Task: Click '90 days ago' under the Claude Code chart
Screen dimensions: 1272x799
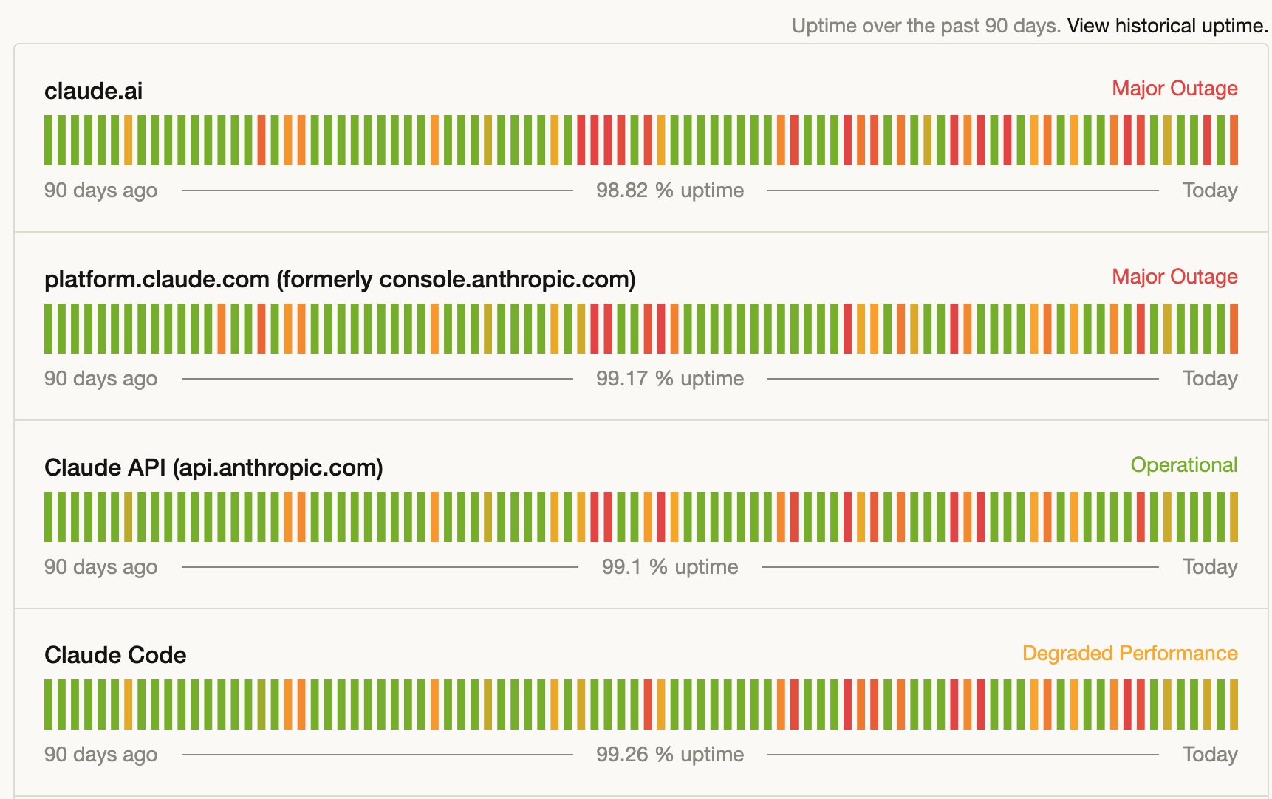Action: 100,755
